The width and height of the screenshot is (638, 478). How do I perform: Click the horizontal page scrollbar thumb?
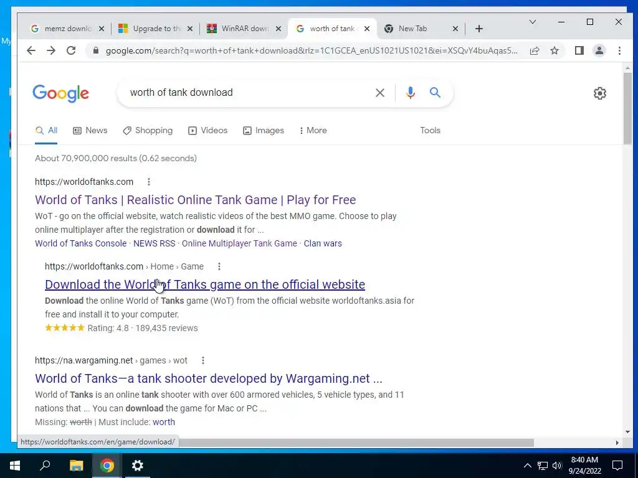356,443
